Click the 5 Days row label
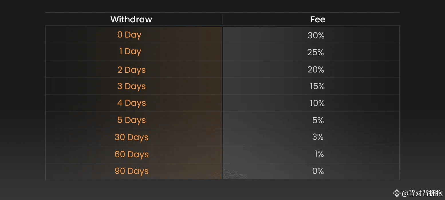This screenshot has height=200, width=445. 131,120
